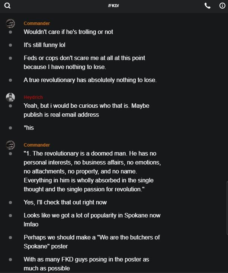Open conversation info circle icon
Viewport: 228px width, 273px height.
click(x=222, y=6)
